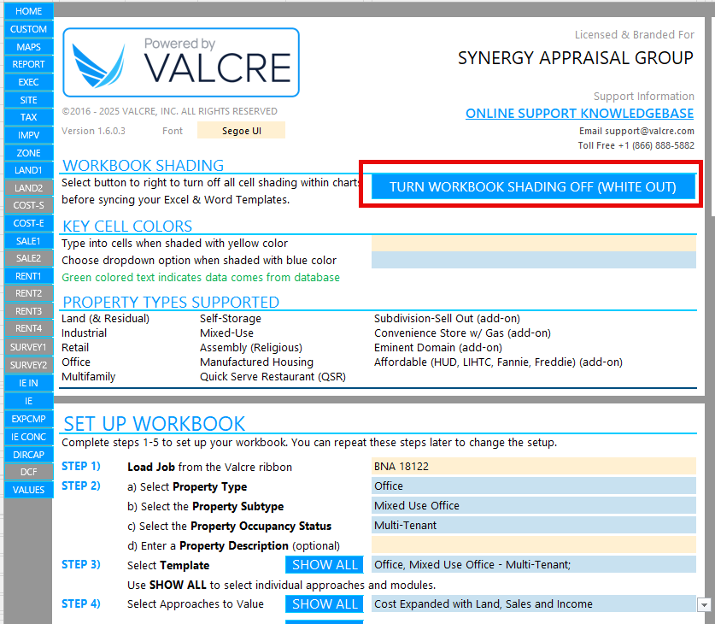Select the Segoe UI font cell
This screenshot has width=715, height=624.
(x=241, y=131)
